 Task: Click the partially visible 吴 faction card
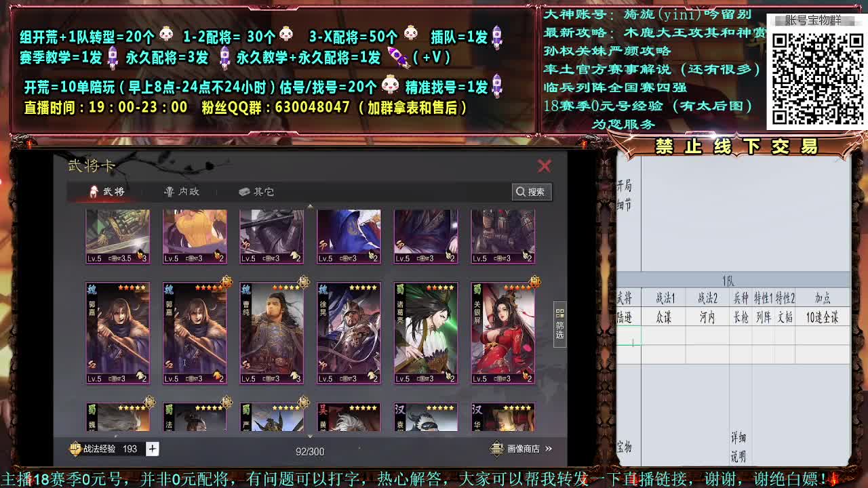(349, 417)
